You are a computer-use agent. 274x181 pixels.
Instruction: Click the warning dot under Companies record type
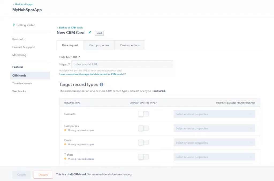64,130
